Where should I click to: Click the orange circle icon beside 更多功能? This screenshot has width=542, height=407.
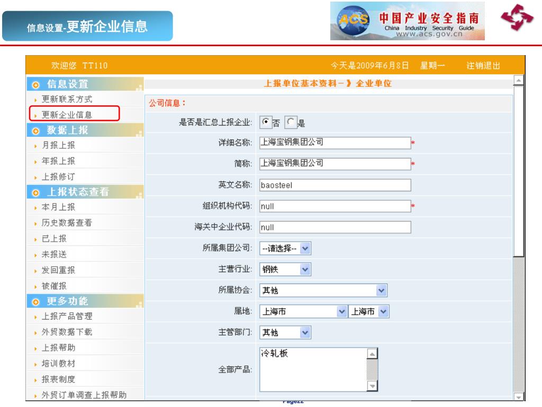35,302
